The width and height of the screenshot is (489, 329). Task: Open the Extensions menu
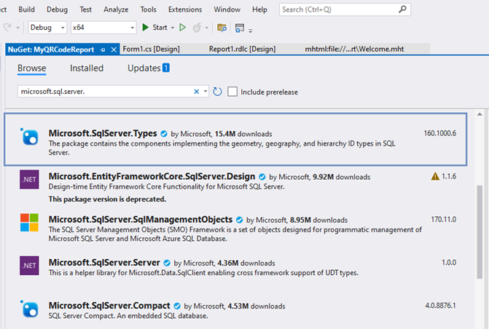tap(185, 9)
